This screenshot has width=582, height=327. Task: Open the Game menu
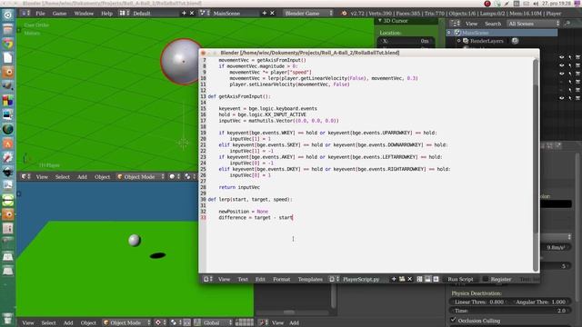tap(59, 14)
